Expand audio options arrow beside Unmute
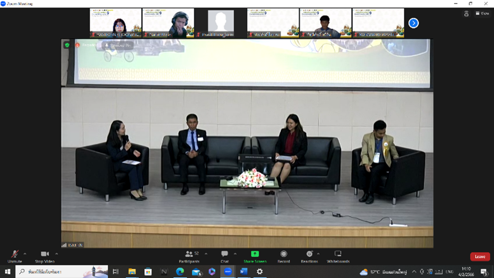Viewport: 494px width, 278px height. pos(25,253)
